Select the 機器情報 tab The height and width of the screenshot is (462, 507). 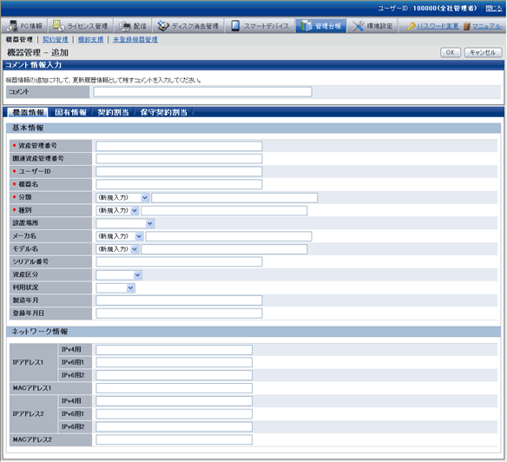click(x=28, y=112)
